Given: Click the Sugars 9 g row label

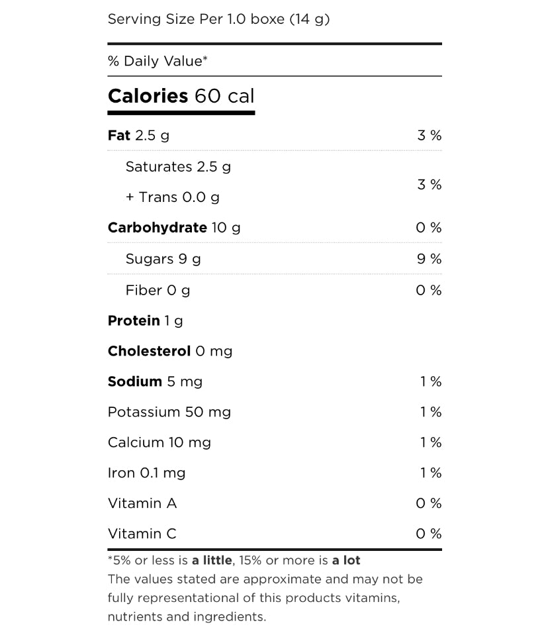Looking at the screenshot, I should click(x=163, y=259).
